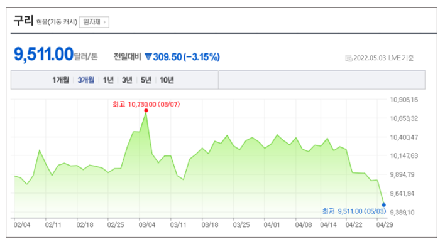Click the 최저 9,511.00 (05/03) label

point(354,211)
